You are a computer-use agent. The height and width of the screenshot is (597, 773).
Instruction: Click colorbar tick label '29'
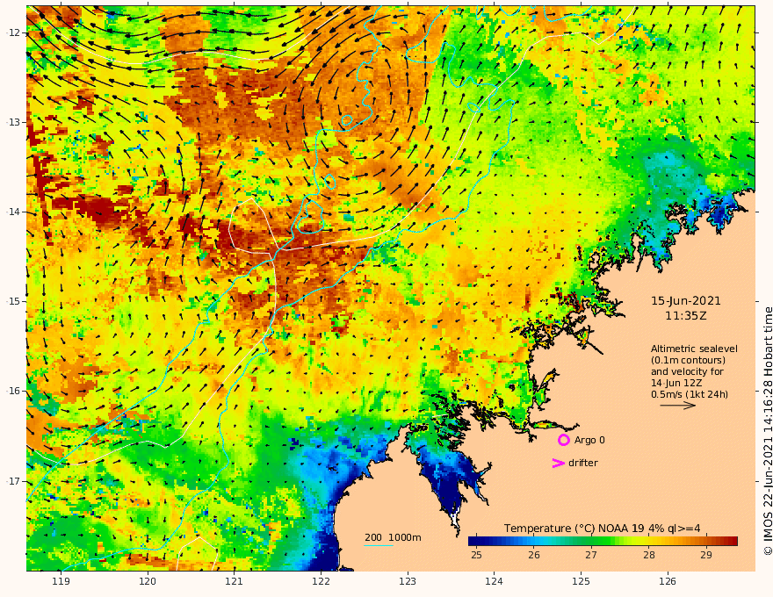coord(706,555)
